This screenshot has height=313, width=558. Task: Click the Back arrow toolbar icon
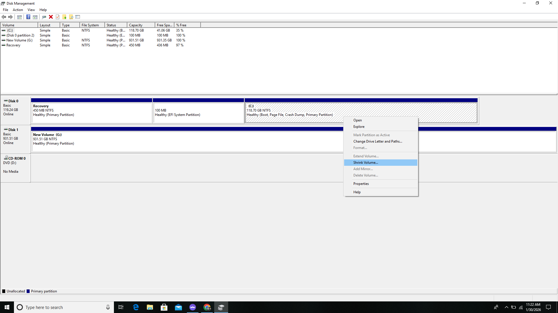4,17
